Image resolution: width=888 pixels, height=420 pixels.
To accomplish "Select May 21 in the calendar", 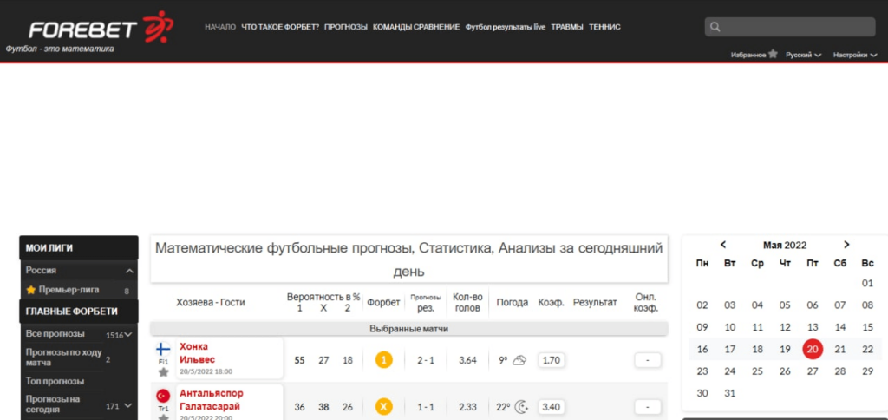I will 840,349.
